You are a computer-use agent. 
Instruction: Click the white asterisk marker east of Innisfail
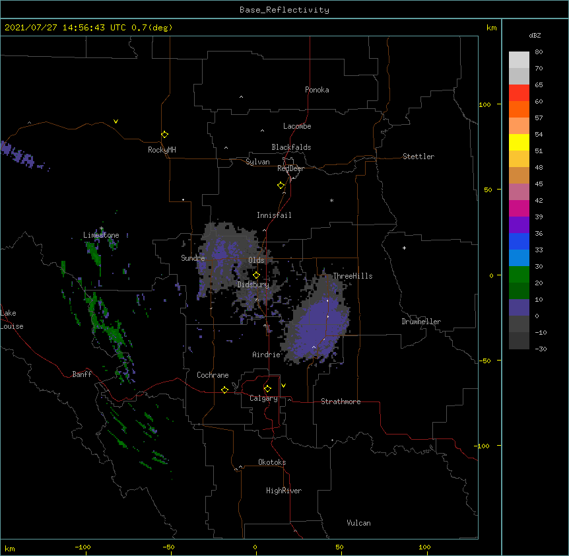(331, 200)
